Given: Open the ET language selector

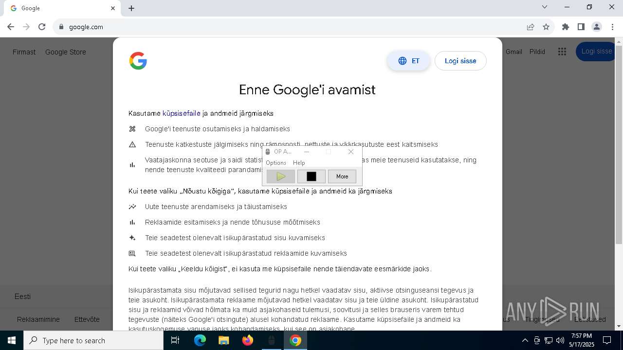Looking at the screenshot, I should [x=409, y=61].
